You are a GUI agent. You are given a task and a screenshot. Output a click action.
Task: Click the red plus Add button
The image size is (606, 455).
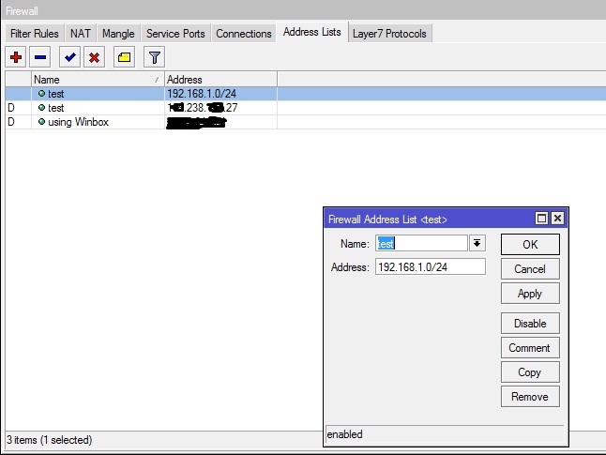(x=16, y=57)
